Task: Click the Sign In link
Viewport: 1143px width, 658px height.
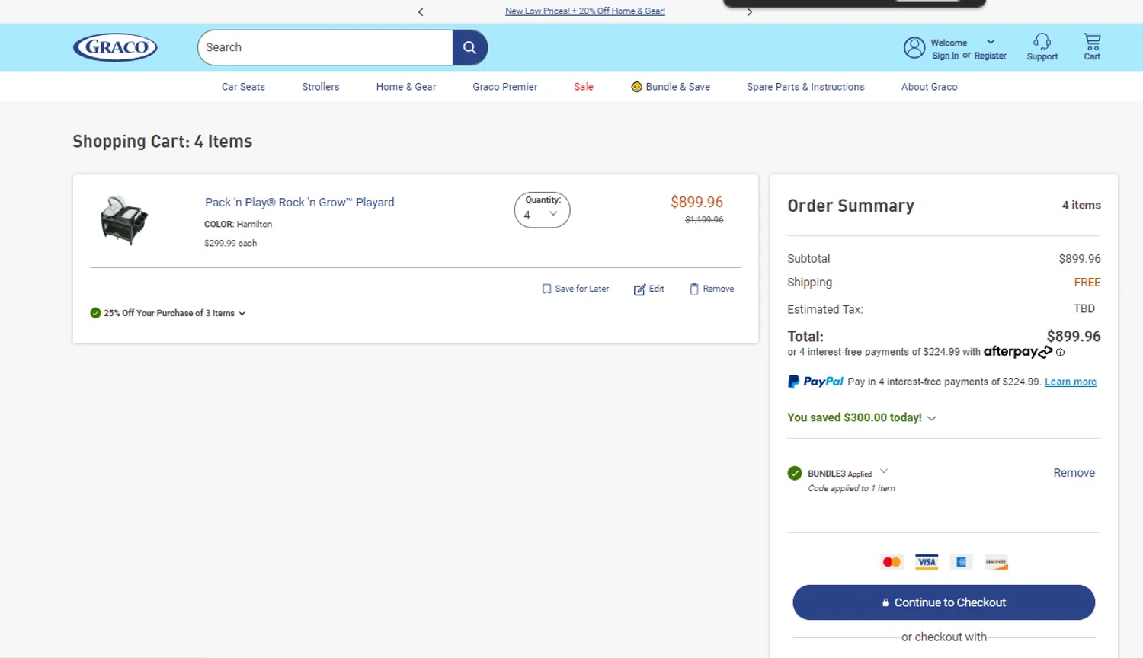Action: pos(946,56)
